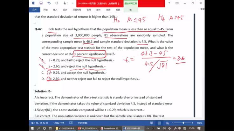Save the document with the floppy icon
Viewport: 234px width, 131px height.
pyautogui.click(x=41, y=3)
